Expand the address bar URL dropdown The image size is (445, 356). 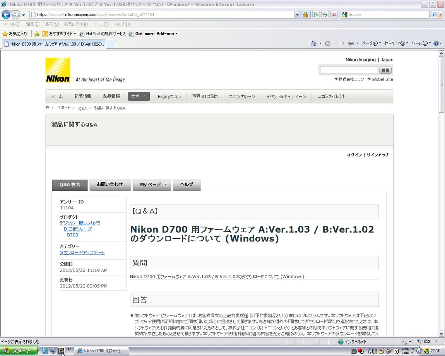pyautogui.click(x=297, y=14)
